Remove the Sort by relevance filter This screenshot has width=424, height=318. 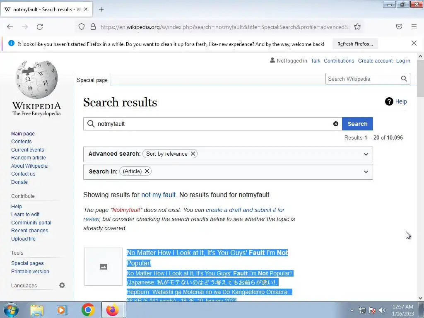(x=193, y=154)
